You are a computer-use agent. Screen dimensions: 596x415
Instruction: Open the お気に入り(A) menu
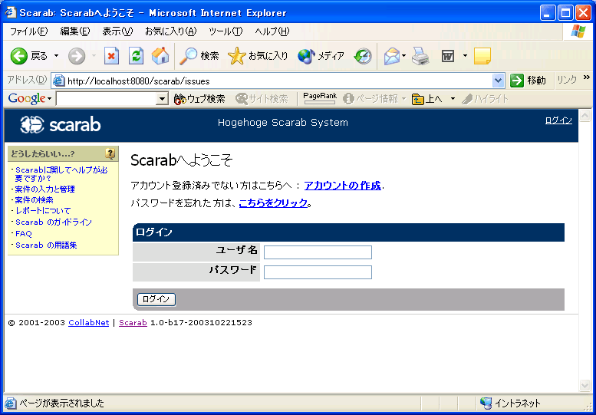point(170,31)
